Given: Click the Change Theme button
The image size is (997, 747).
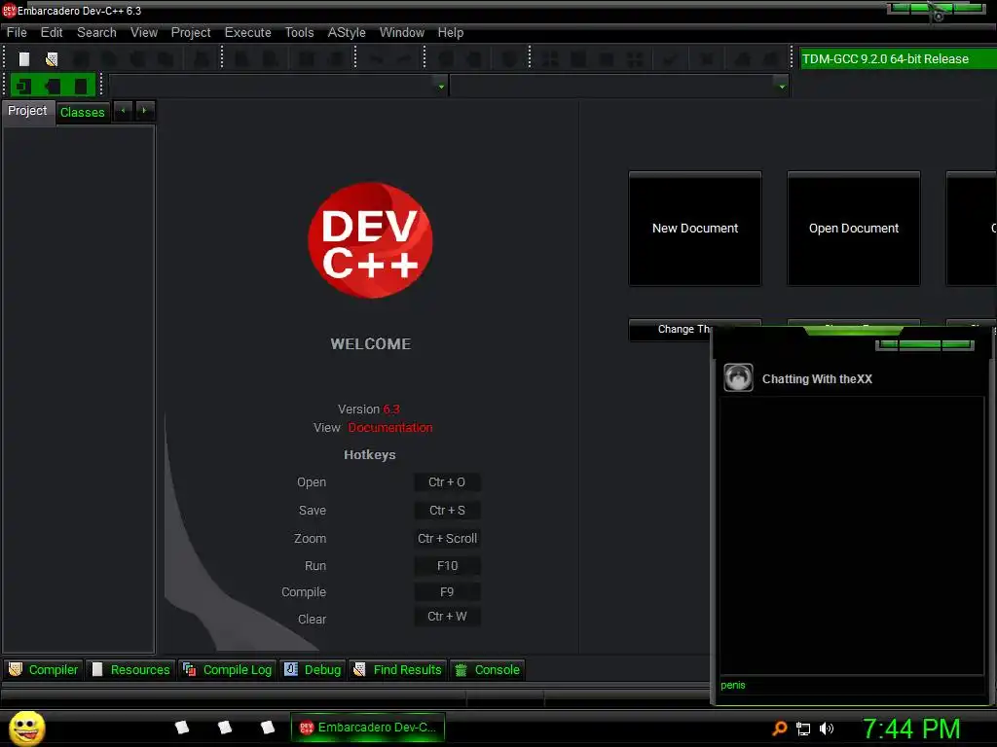Looking at the screenshot, I should point(670,330).
